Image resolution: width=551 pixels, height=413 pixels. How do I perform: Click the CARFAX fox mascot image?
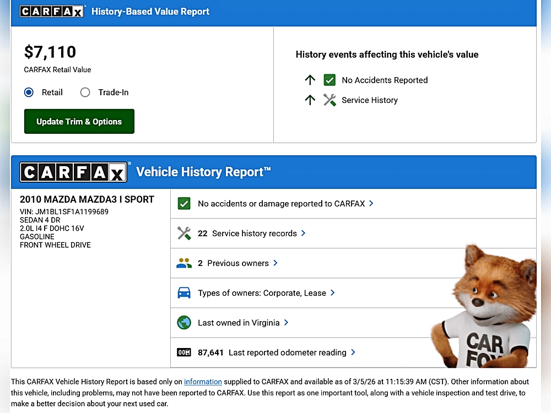coord(488,308)
